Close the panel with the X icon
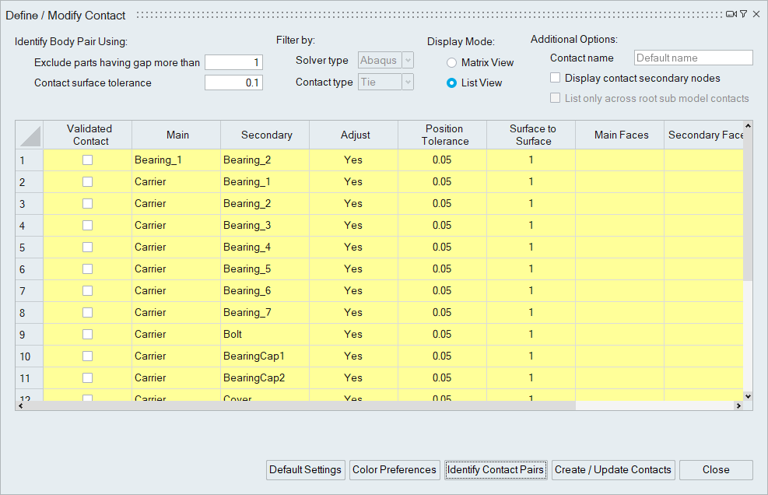 tap(756, 14)
